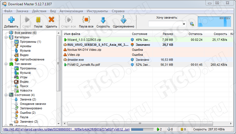
Task: Open Поиск in Топ закачек
Action: 24,86
